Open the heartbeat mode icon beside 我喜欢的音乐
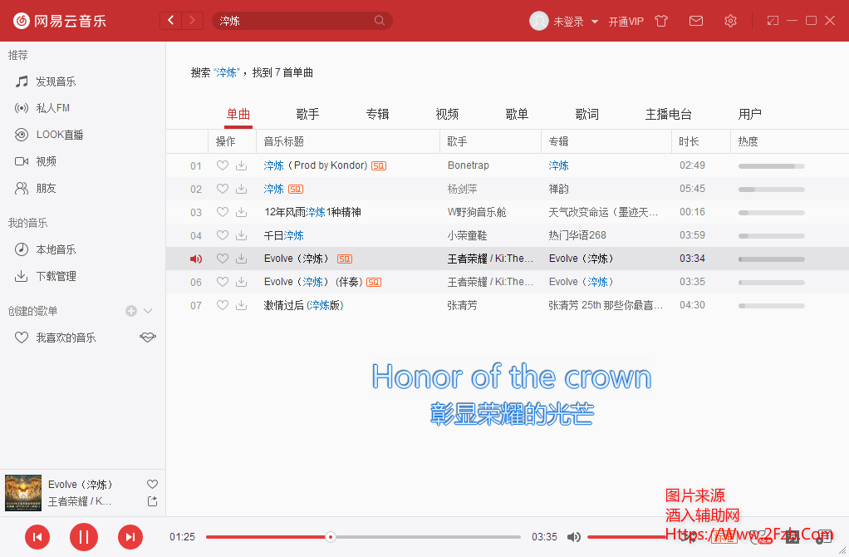This screenshot has height=557, width=849. [x=148, y=338]
